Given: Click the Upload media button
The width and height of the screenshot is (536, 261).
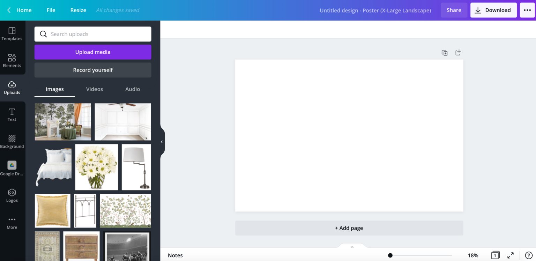Looking at the screenshot, I should [93, 52].
